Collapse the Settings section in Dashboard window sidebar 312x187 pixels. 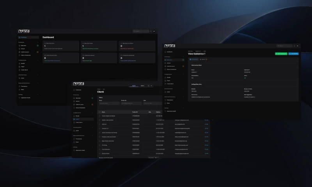pyautogui.click(x=38, y=95)
